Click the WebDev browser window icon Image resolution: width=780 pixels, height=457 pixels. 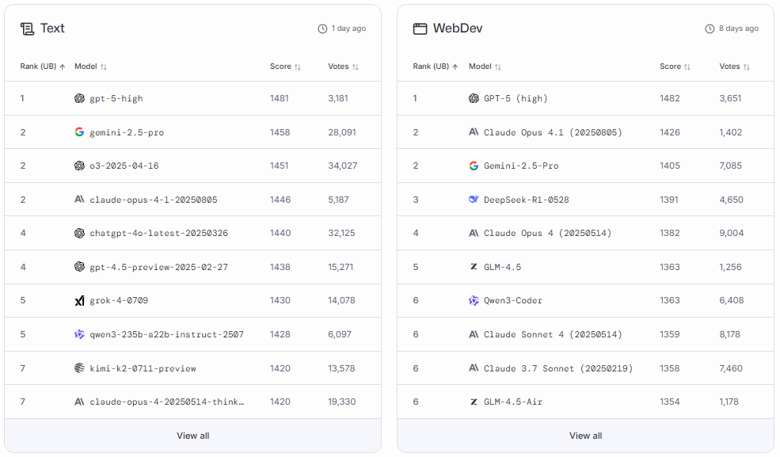pyautogui.click(x=420, y=29)
